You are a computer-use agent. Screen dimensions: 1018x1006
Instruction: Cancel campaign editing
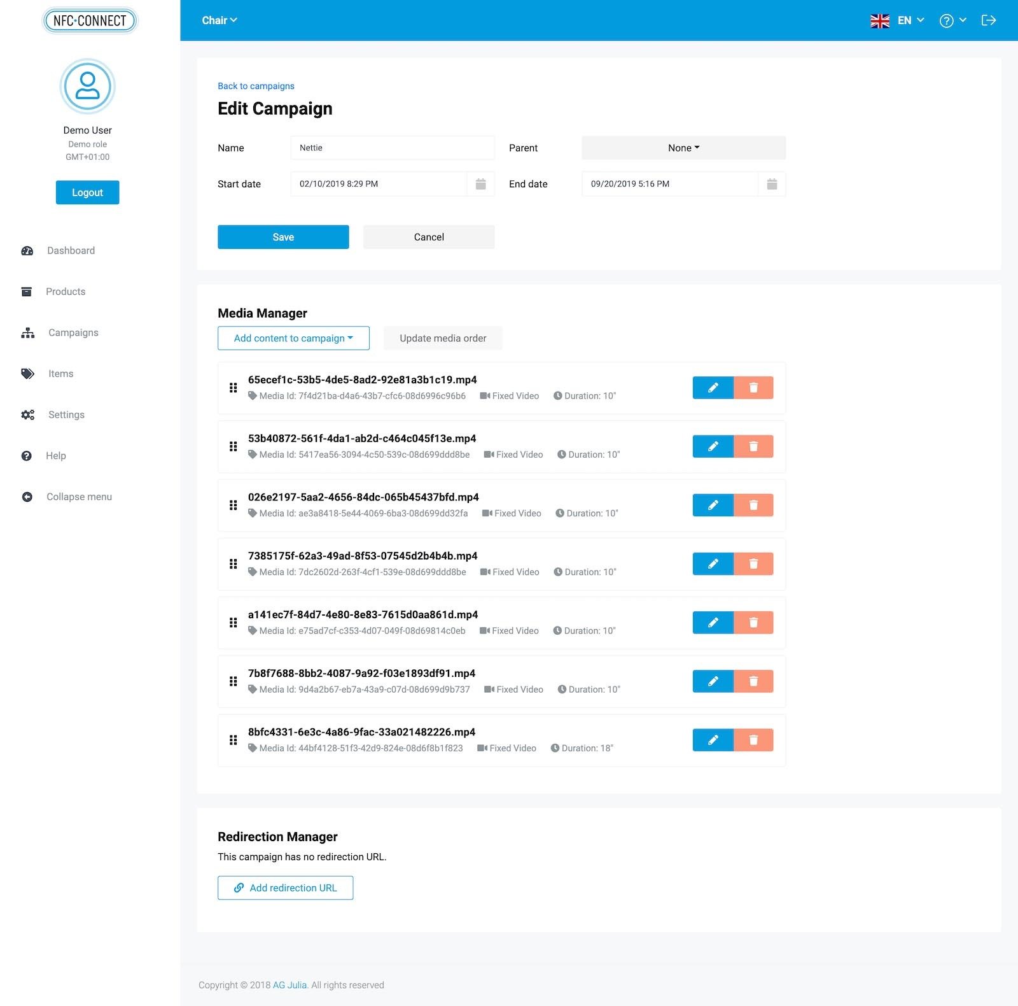[x=429, y=237]
